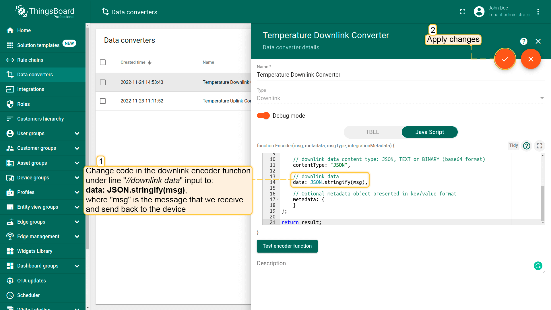The image size is (551, 310).
Task: Open help for the encoder function editor
Action: point(527,146)
